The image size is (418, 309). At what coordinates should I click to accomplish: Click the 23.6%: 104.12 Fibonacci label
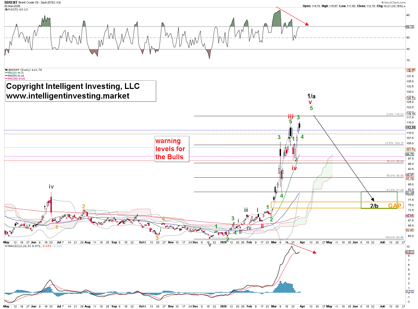point(394,143)
